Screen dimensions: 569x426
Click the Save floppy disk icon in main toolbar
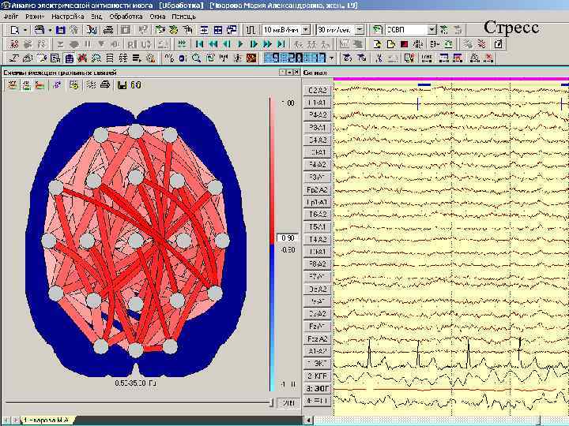pyautogui.click(x=60, y=29)
